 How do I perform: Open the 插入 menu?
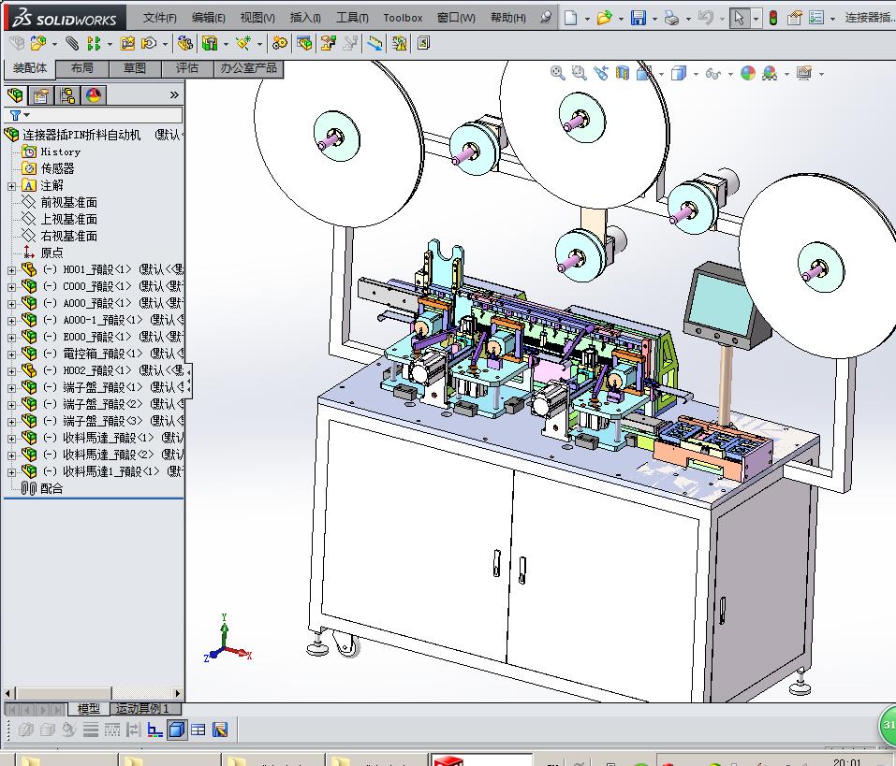click(304, 17)
